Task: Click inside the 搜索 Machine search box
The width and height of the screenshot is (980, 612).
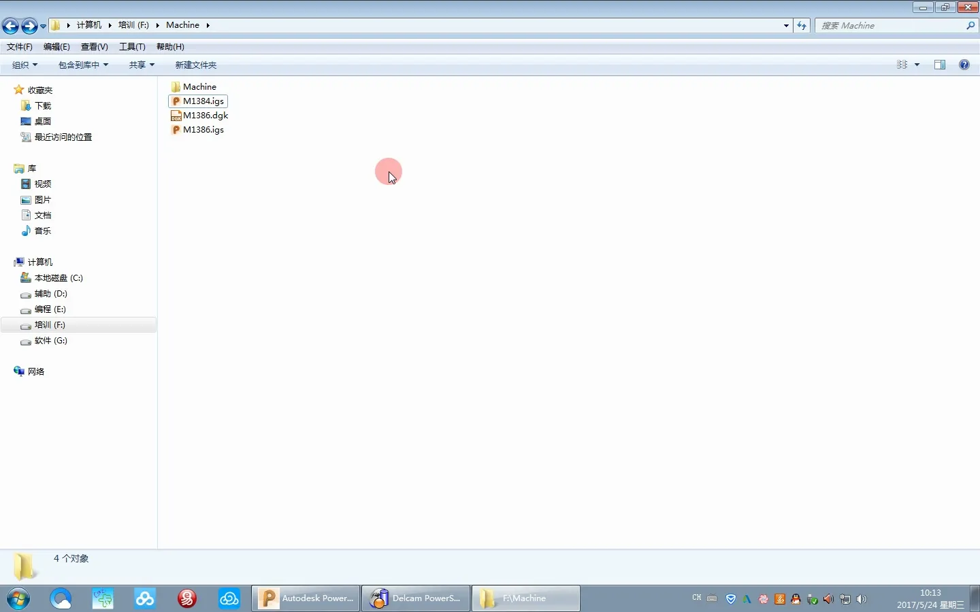Action: 892,26
